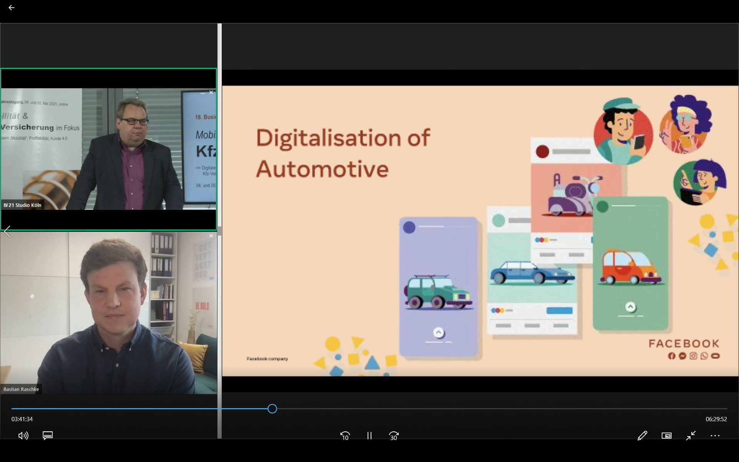Skip forward 30 seconds

coord(393,435)
